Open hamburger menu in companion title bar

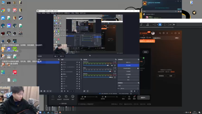click(x=167, y=33)
